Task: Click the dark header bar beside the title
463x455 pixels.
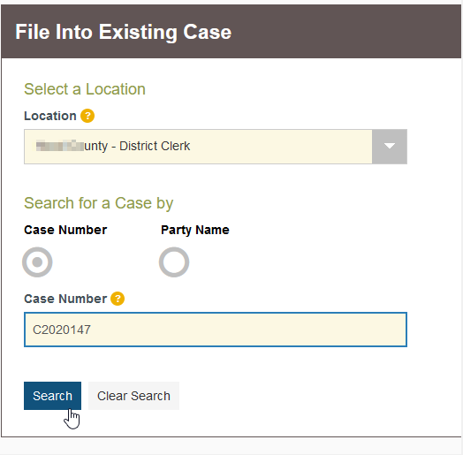Action: pyautogui.click(x=345, y=31)
